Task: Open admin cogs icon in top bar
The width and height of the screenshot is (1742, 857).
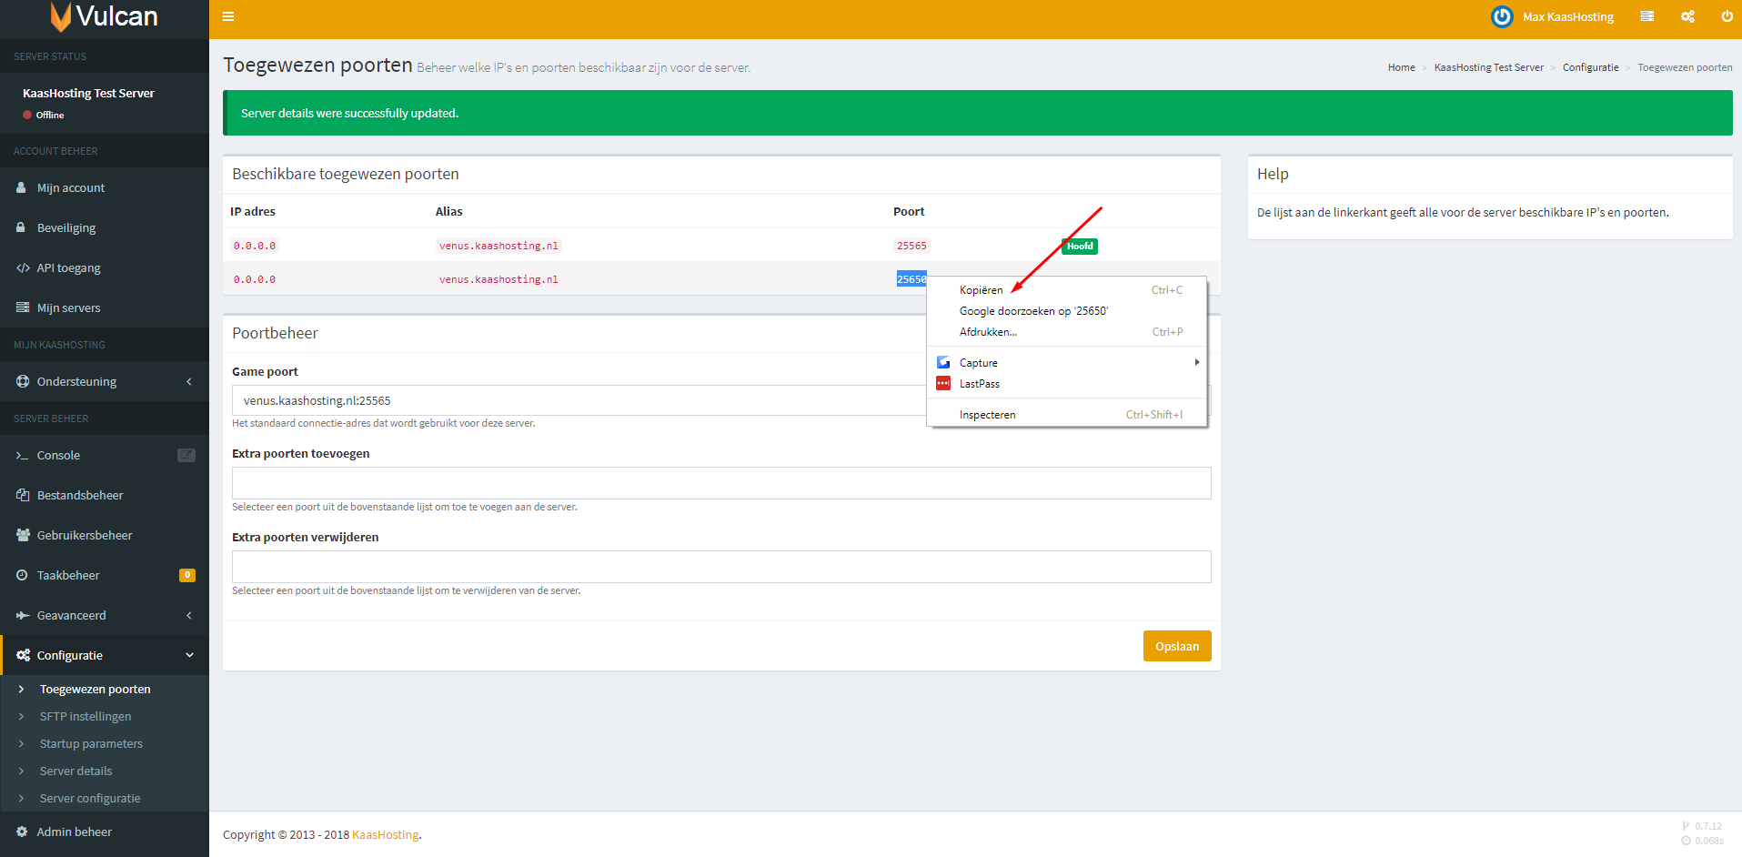Action: [1687, 16]
